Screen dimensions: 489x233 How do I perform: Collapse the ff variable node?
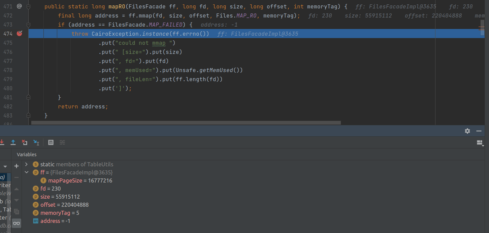click(27, 172)
